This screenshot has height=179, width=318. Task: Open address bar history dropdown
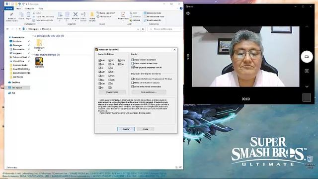(x=138, y=29)
